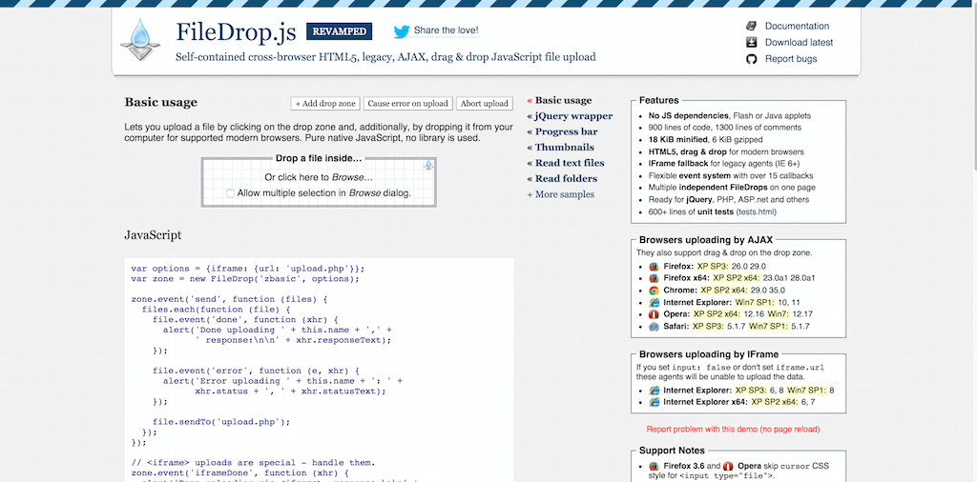Image resolution: width=977 pixels, height=482 pixels.
Task: Click the Download latest link
Action: (799, 42)
